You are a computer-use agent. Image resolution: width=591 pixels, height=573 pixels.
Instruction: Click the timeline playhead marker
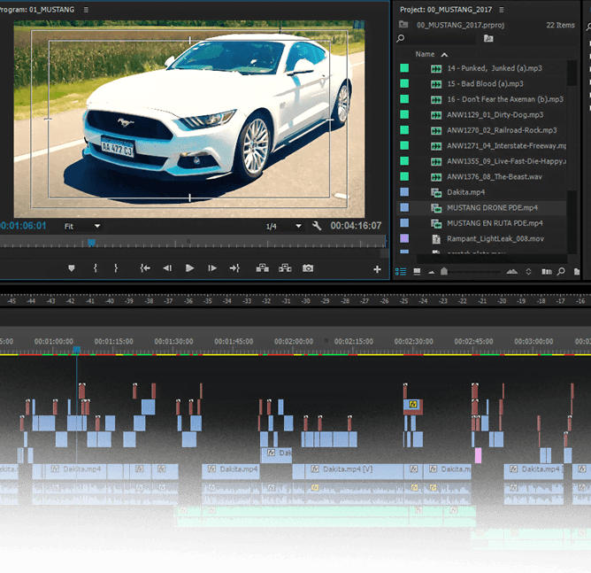pyautogui.click(x=76, y=350)
